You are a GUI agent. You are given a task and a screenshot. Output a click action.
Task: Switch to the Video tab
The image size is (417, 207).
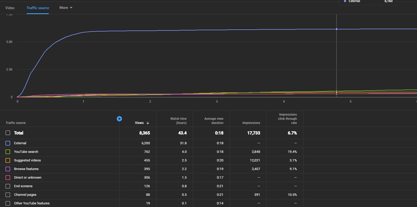click(x=10, y=8)
